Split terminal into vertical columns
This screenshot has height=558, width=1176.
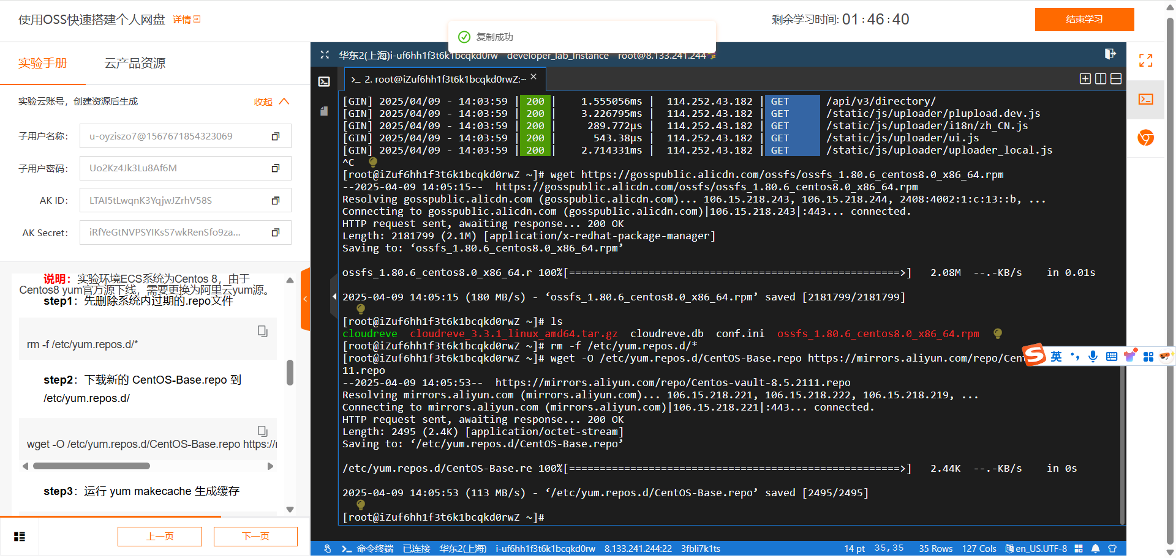coord(1100,78)
